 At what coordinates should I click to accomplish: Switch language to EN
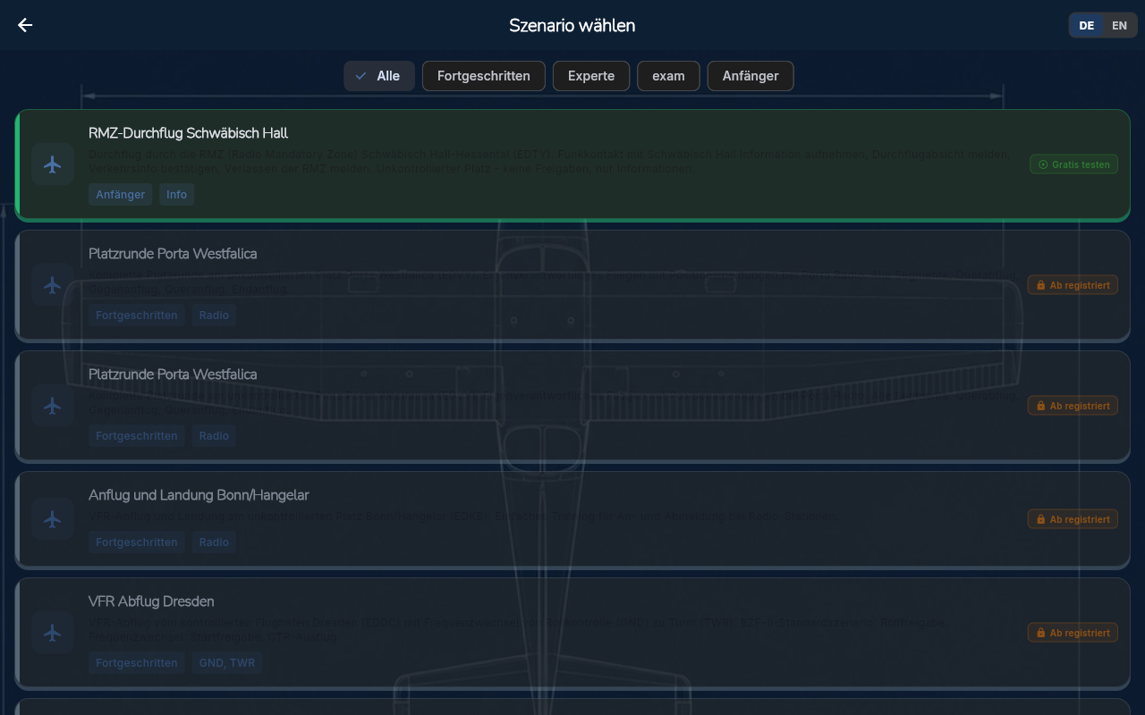pyautogui.click(x=1119, y=25)
